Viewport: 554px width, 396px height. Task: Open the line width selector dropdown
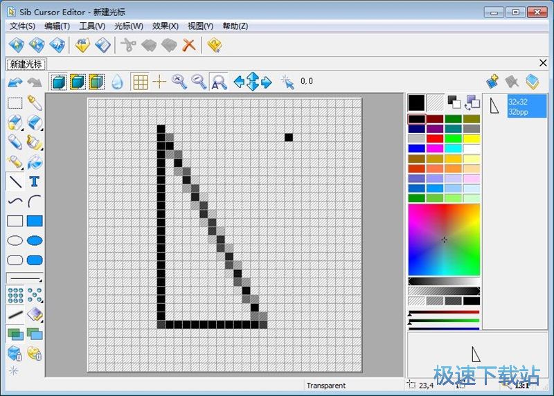coord(24,278)
